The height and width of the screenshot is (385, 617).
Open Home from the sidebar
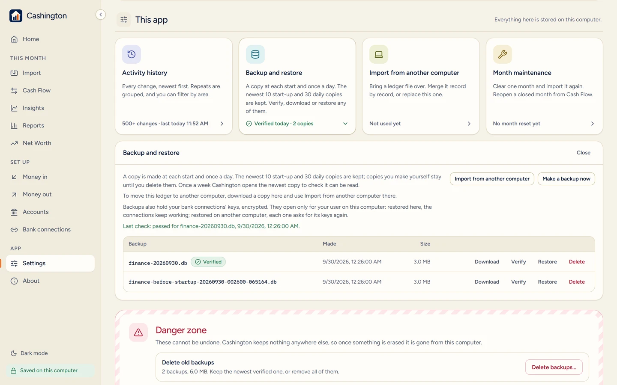pos(51,39)
